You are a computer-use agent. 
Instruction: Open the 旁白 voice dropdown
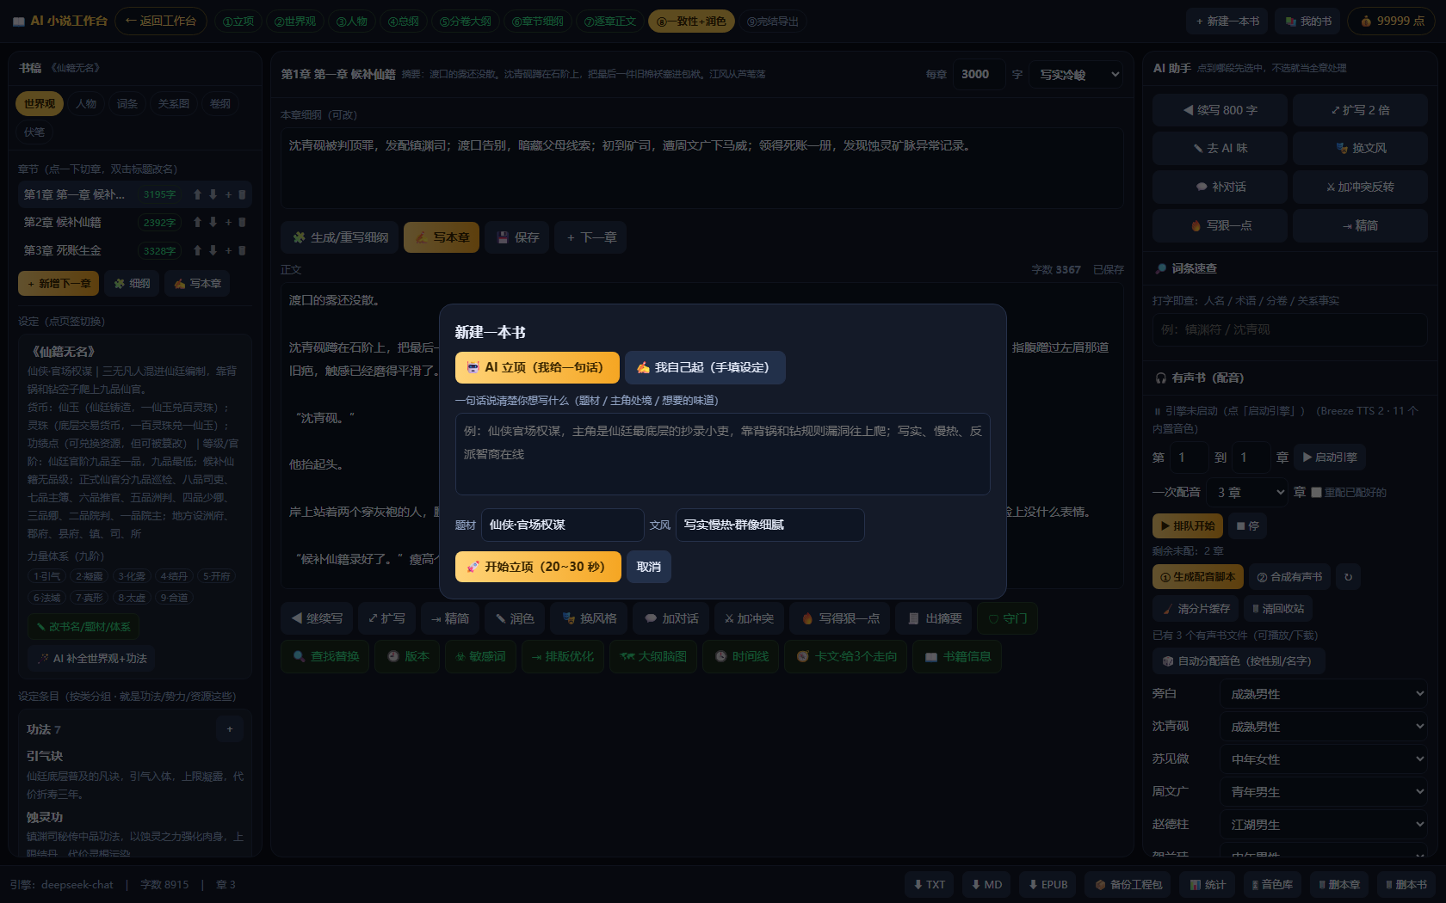(1325, 693)
